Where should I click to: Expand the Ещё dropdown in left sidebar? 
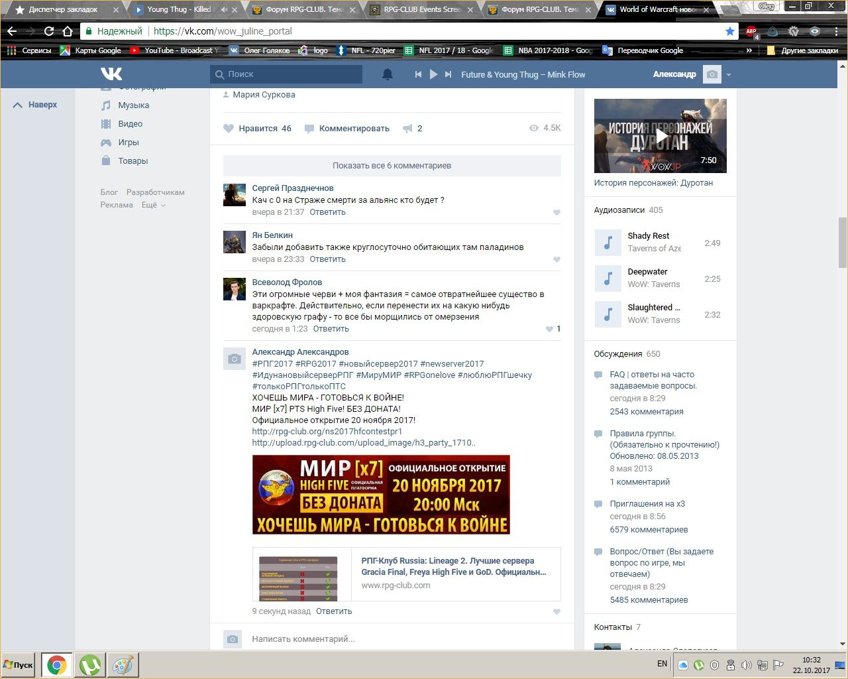point(153,205)
